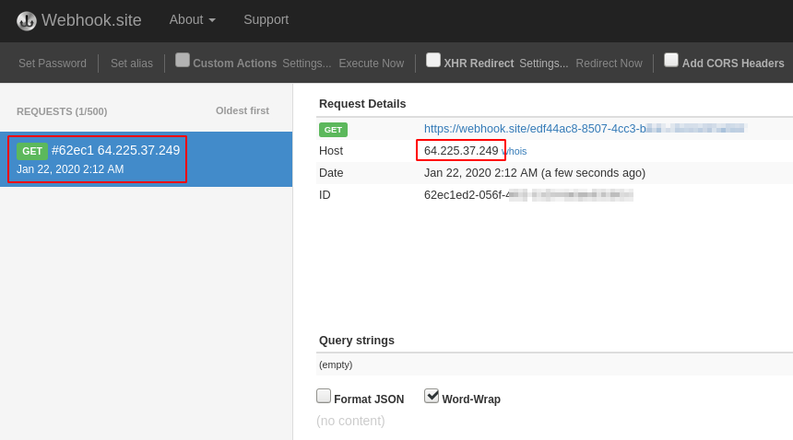Enable the Custom Actions checkbox
The image size is (793, 440).
[x=183, y=60]
